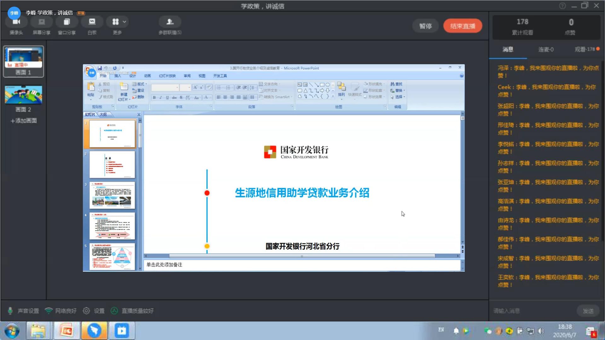Click the message input field
This screenshot has height=340, width=605.
(533, 311)
